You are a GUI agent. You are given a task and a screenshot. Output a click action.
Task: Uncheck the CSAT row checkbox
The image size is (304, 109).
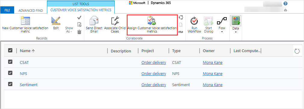click(10, 62)
